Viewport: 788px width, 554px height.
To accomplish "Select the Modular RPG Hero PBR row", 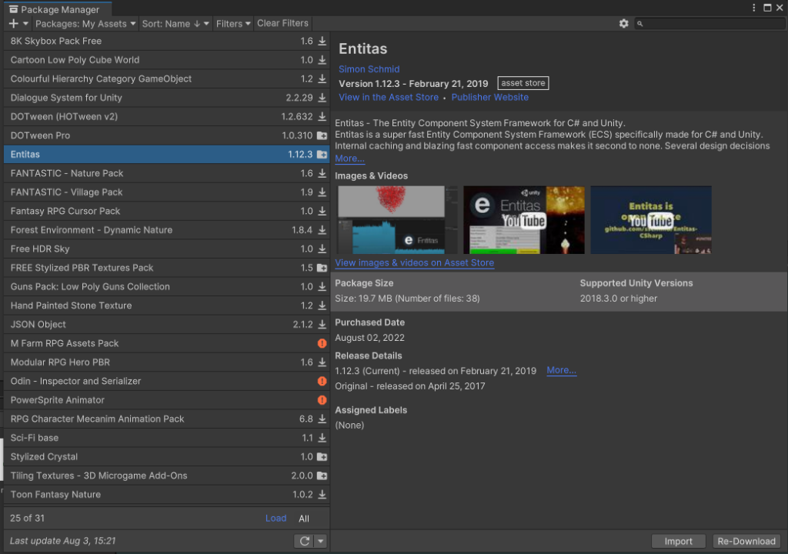I will click(x=166, y=362).
